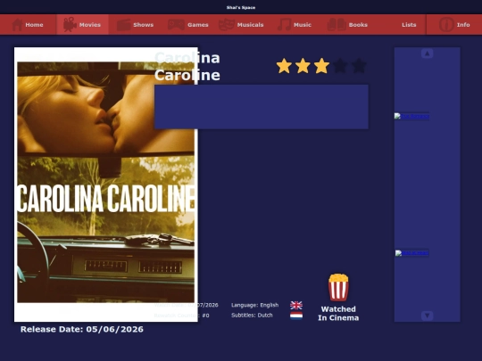Click the "Shai's Space" site title
The image size is (482, 361).
(x=241, y=7)
